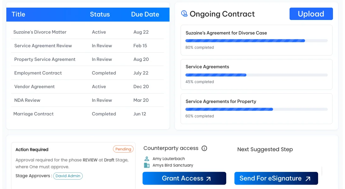Click the person icon beside Amy Lauterbach
This screenshot has height=189, width=345.
[147, 159]
